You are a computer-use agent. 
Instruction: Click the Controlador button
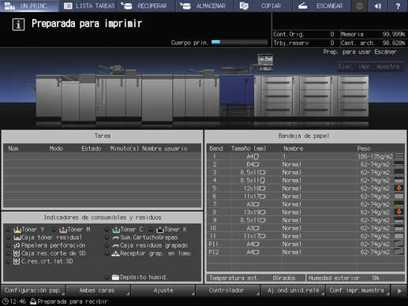click(x=226, y=290)
